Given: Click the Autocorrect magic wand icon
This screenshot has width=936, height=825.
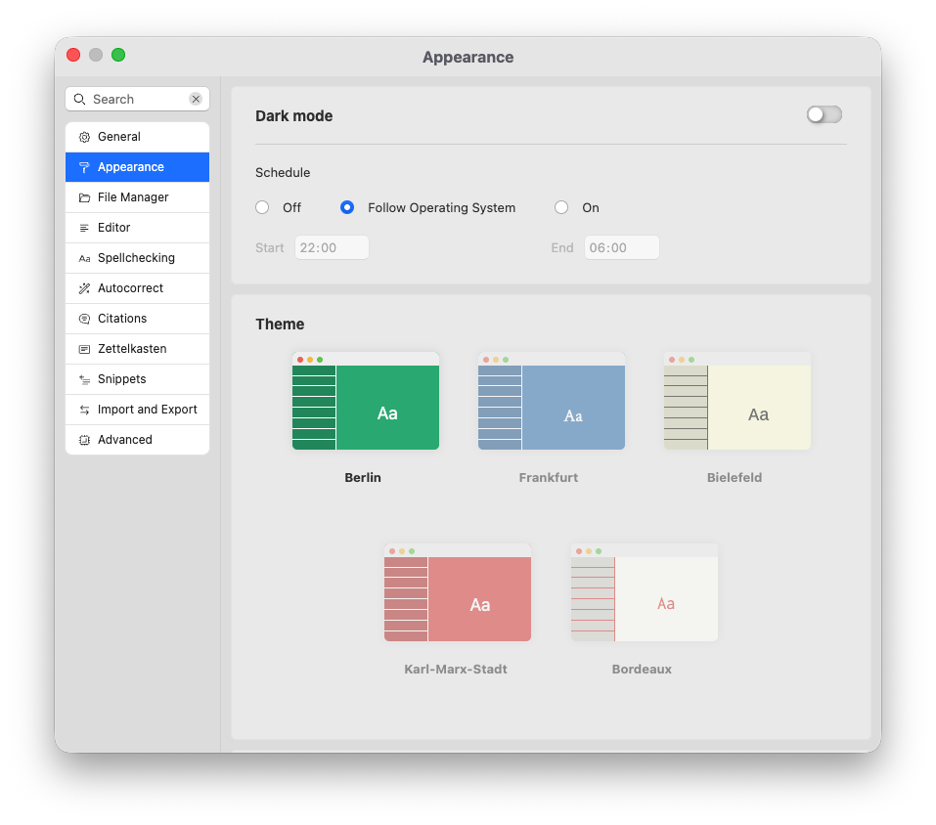Looking at the screenshot, I should [x=84, y=288].
